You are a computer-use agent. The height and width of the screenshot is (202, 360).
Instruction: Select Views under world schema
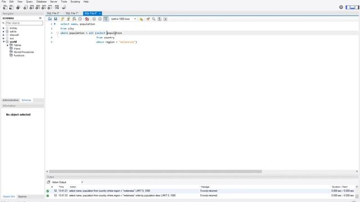(17, 49)
